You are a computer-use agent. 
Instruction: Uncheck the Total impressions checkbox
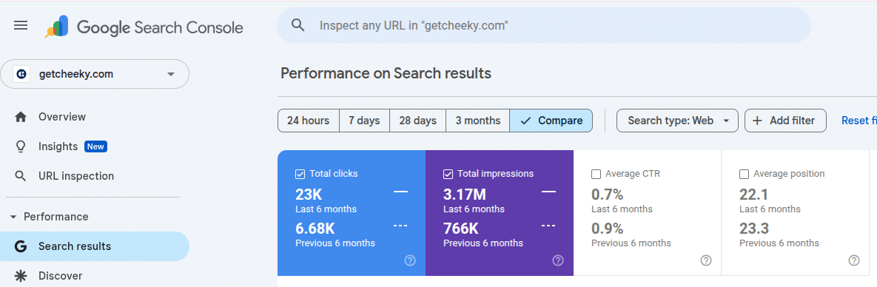(448, 174)
